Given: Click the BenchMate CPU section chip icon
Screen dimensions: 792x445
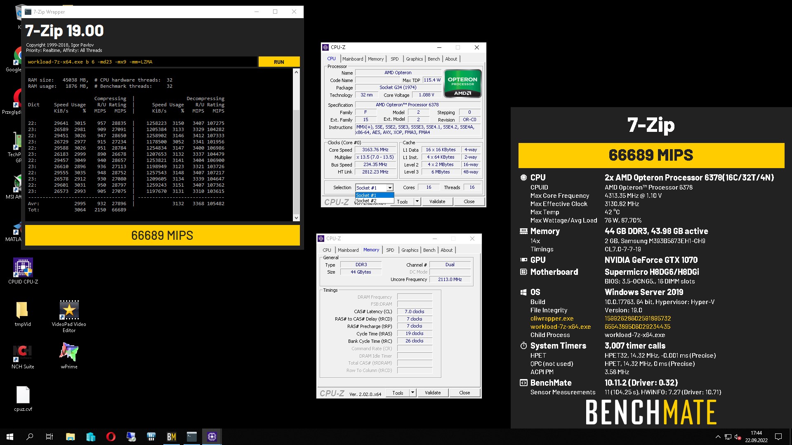Looking at the screenshot, I should [523, 178].
